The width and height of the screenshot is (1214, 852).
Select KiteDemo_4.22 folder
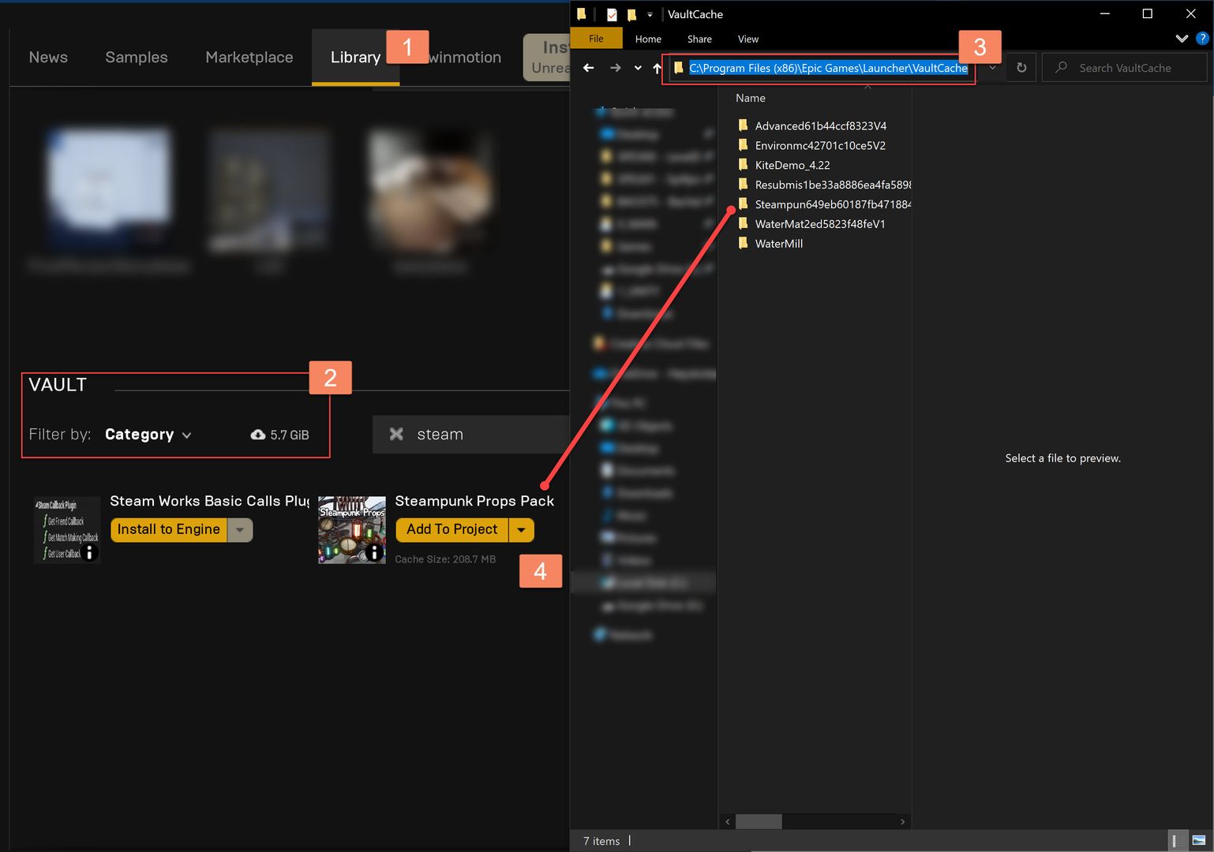tap(792, 165)
